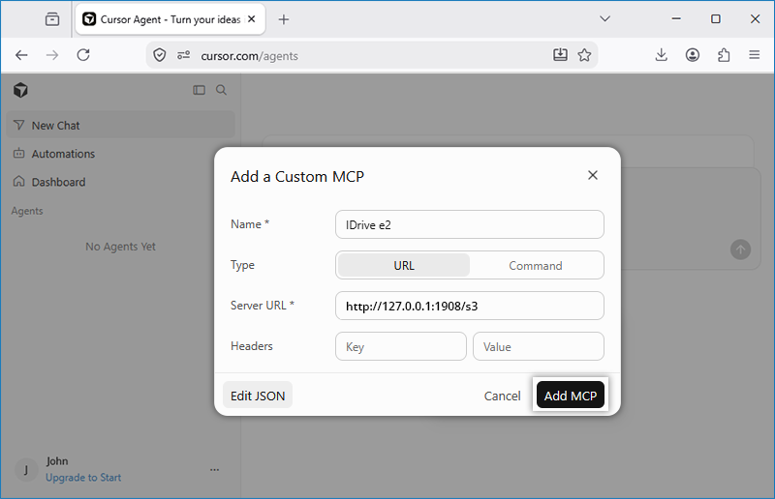Click John's avatar circle
Screen dimensions: 775x499
[x=26, y=469]
